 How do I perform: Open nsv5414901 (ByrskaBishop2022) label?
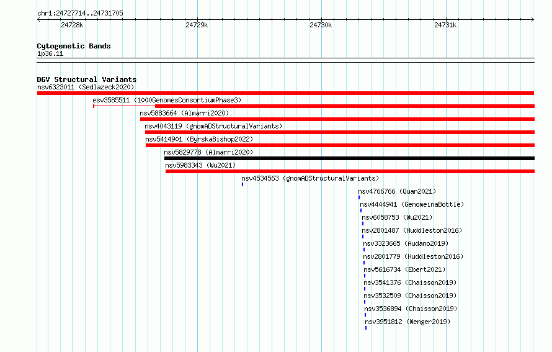[x=199, y=139]
